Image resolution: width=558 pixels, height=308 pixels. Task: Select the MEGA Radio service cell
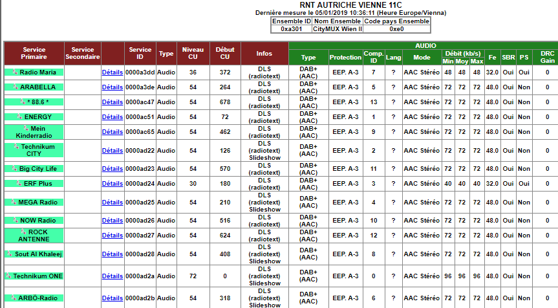click(34, 203)
